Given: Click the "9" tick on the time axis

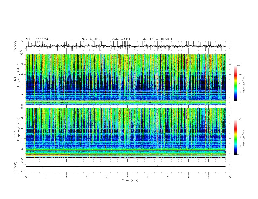Looking at the screenshot, I should [x=208, y=177].
